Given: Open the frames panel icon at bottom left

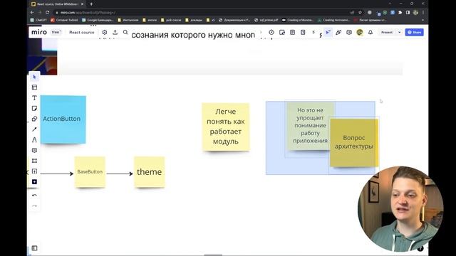Looking at the screenshot, I should click(34, 248).
